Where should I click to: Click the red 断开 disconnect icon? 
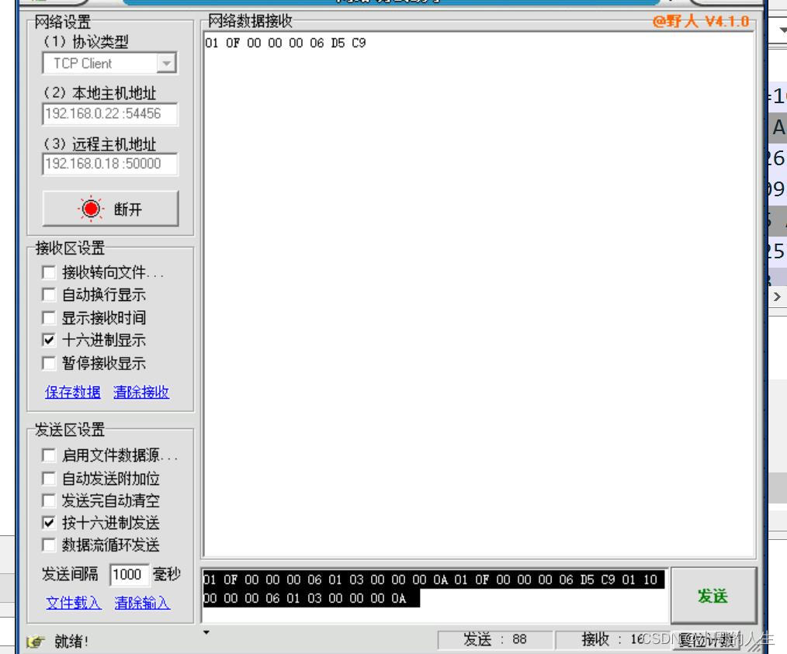91,207
